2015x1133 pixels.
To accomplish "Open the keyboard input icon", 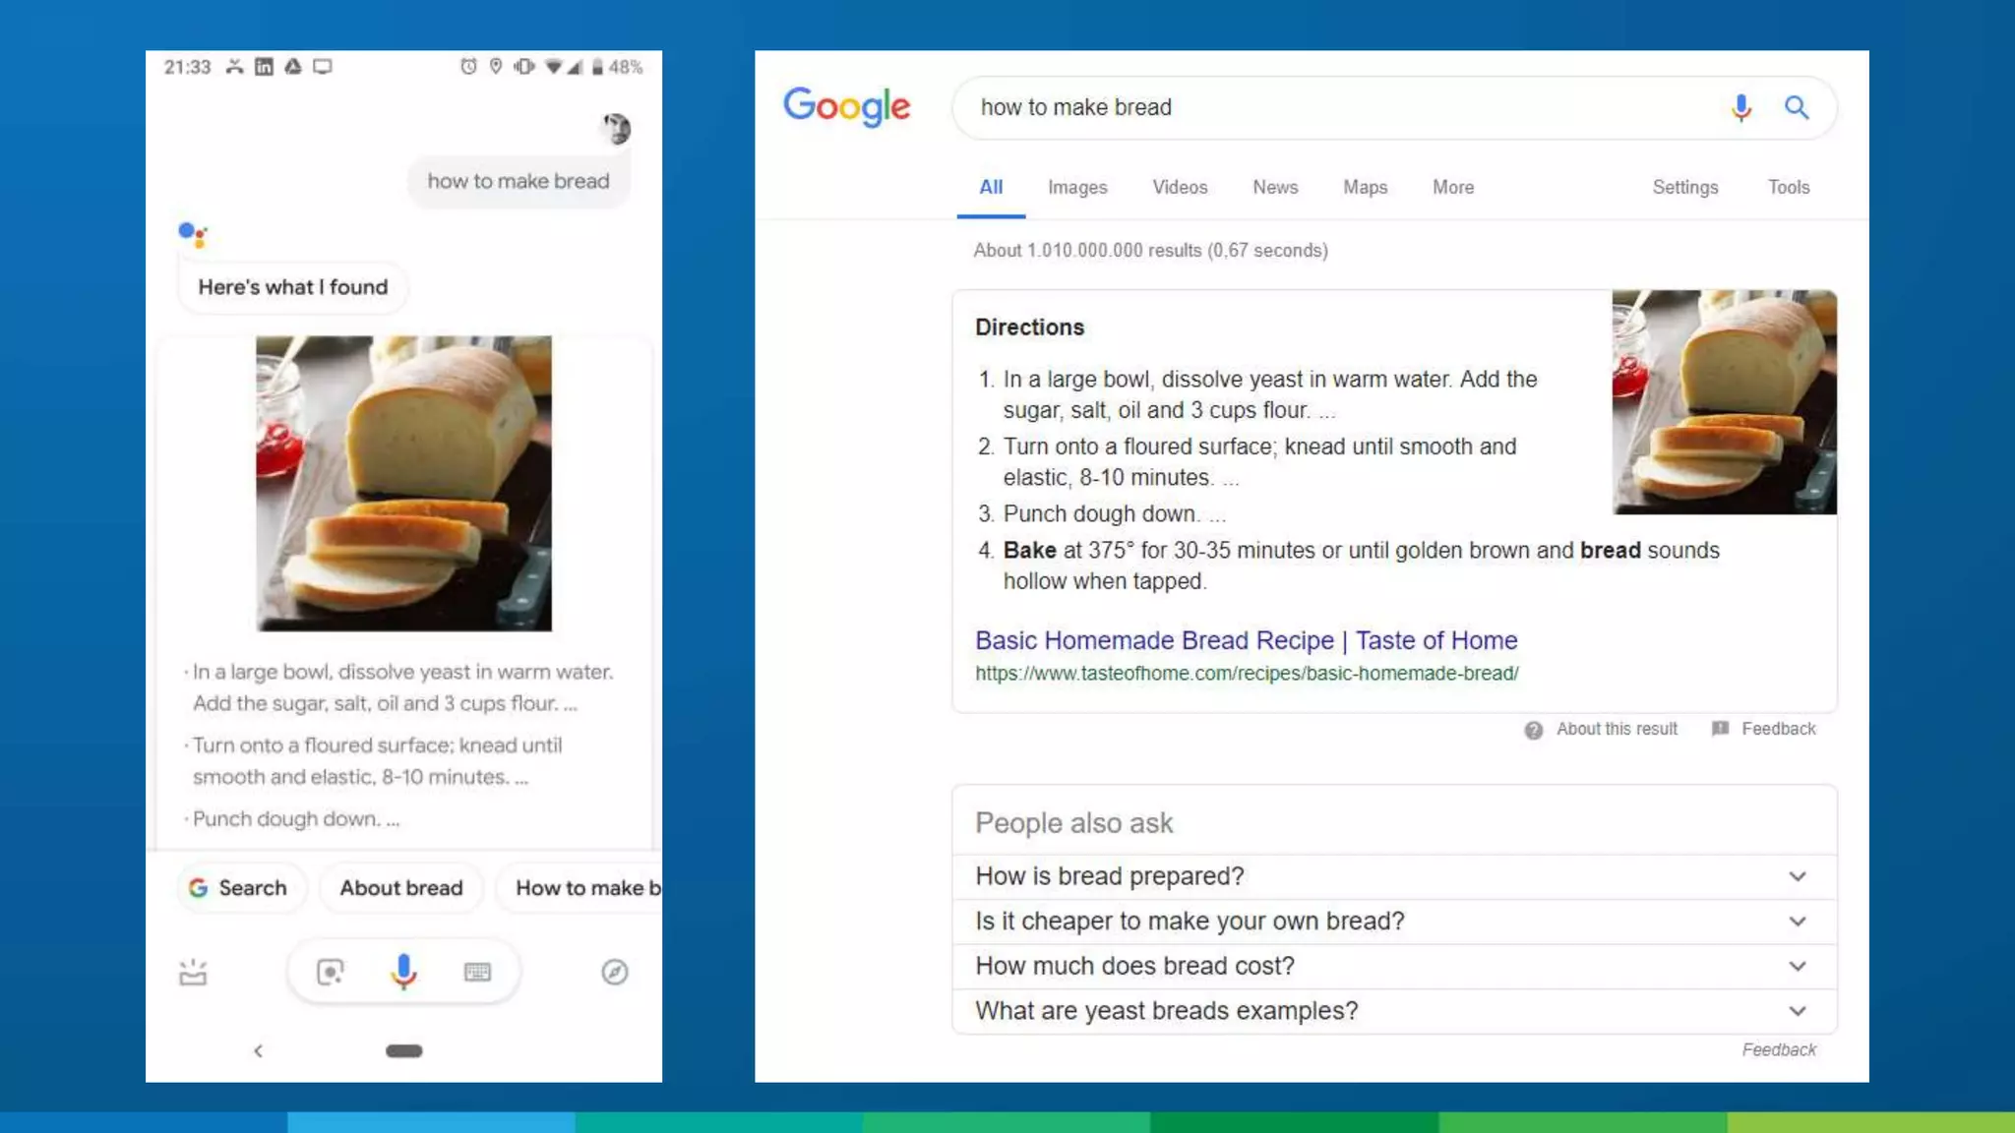I will point(477,972).
